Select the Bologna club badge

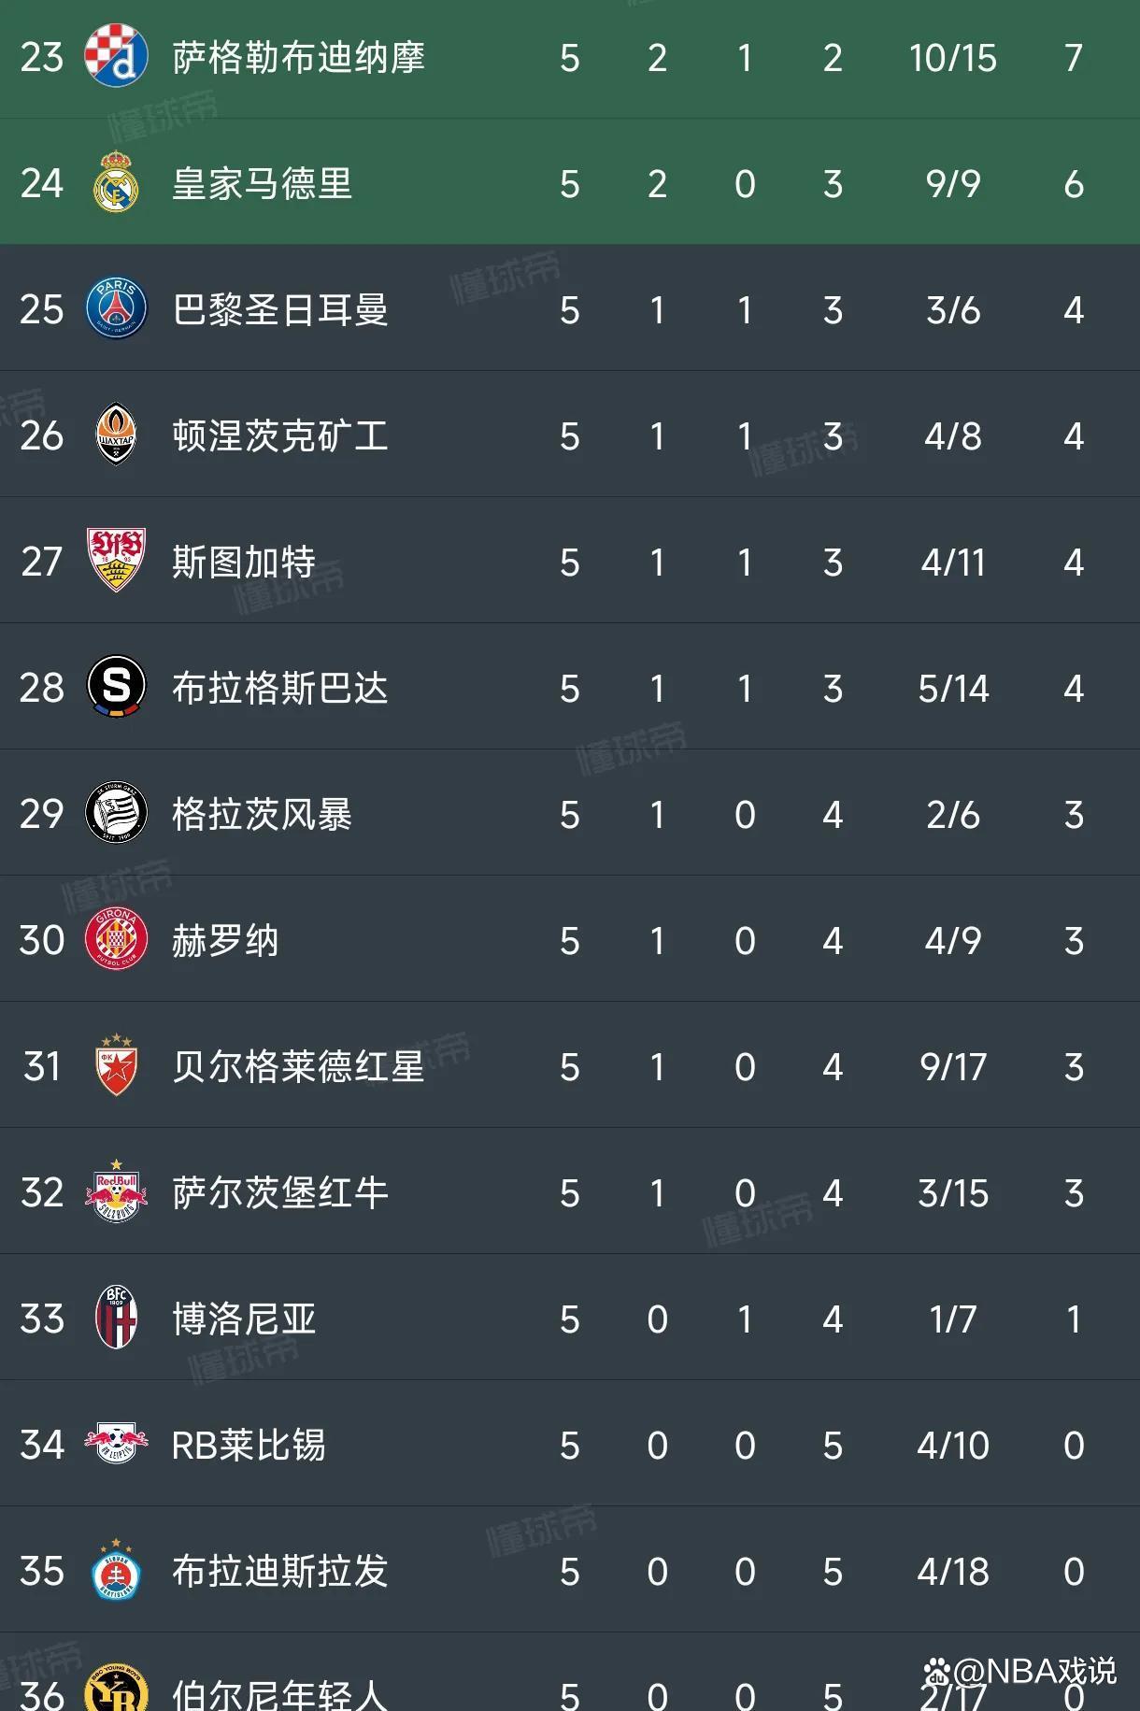click(116, 1319)
